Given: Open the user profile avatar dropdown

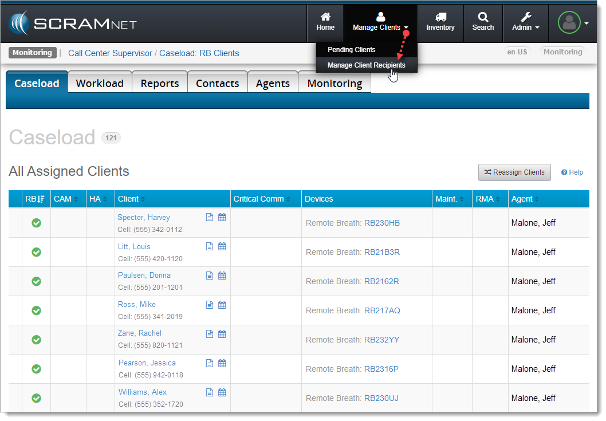Looking at the screenshot, I should (573, 23).
